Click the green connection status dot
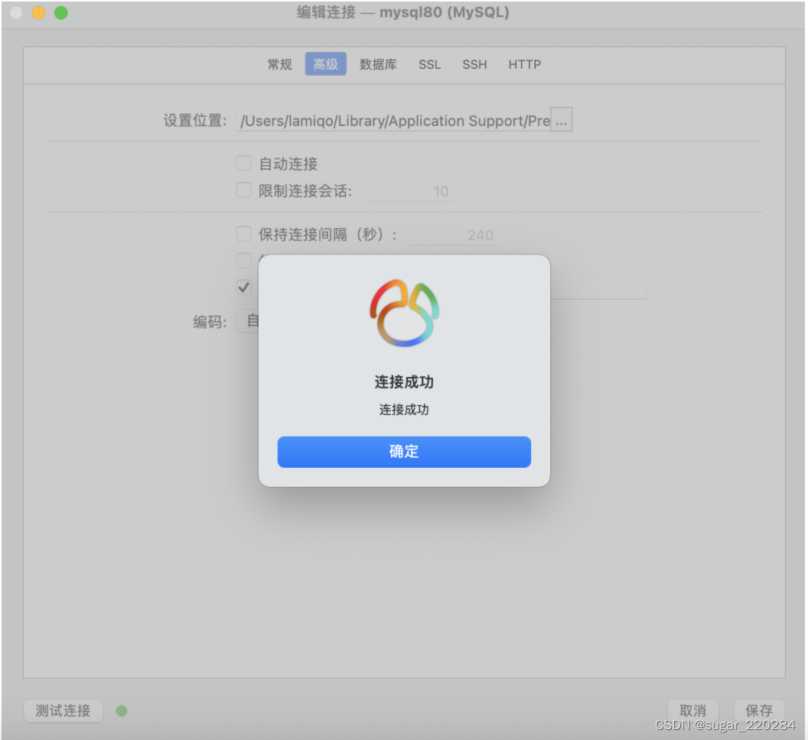808x740 pixels. 122,710
